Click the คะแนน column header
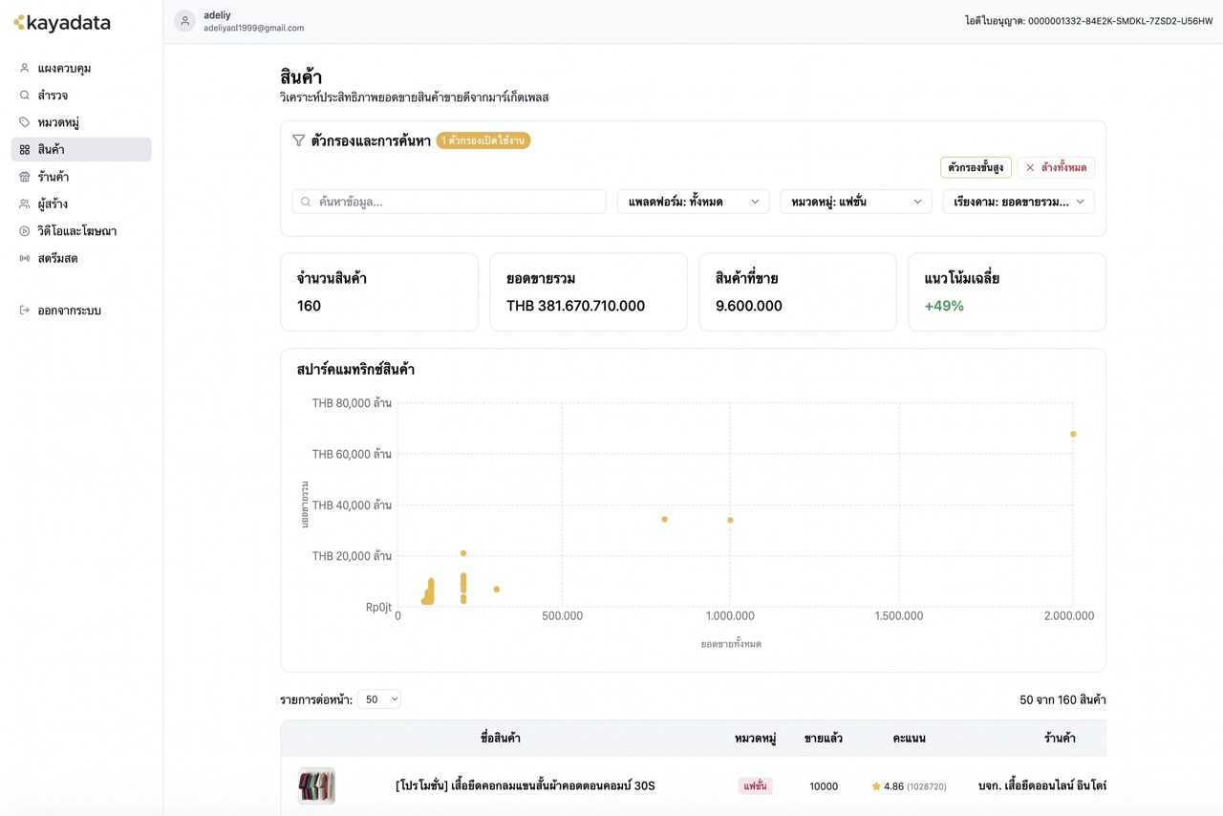The image size is (1223, 816). 909,738
